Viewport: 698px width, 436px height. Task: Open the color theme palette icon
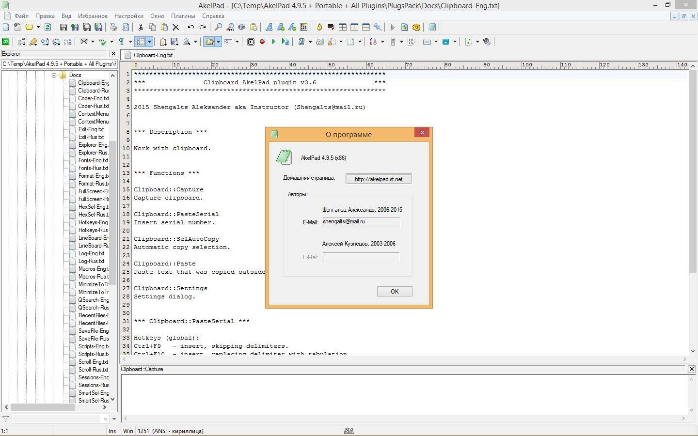coord(303,27)
